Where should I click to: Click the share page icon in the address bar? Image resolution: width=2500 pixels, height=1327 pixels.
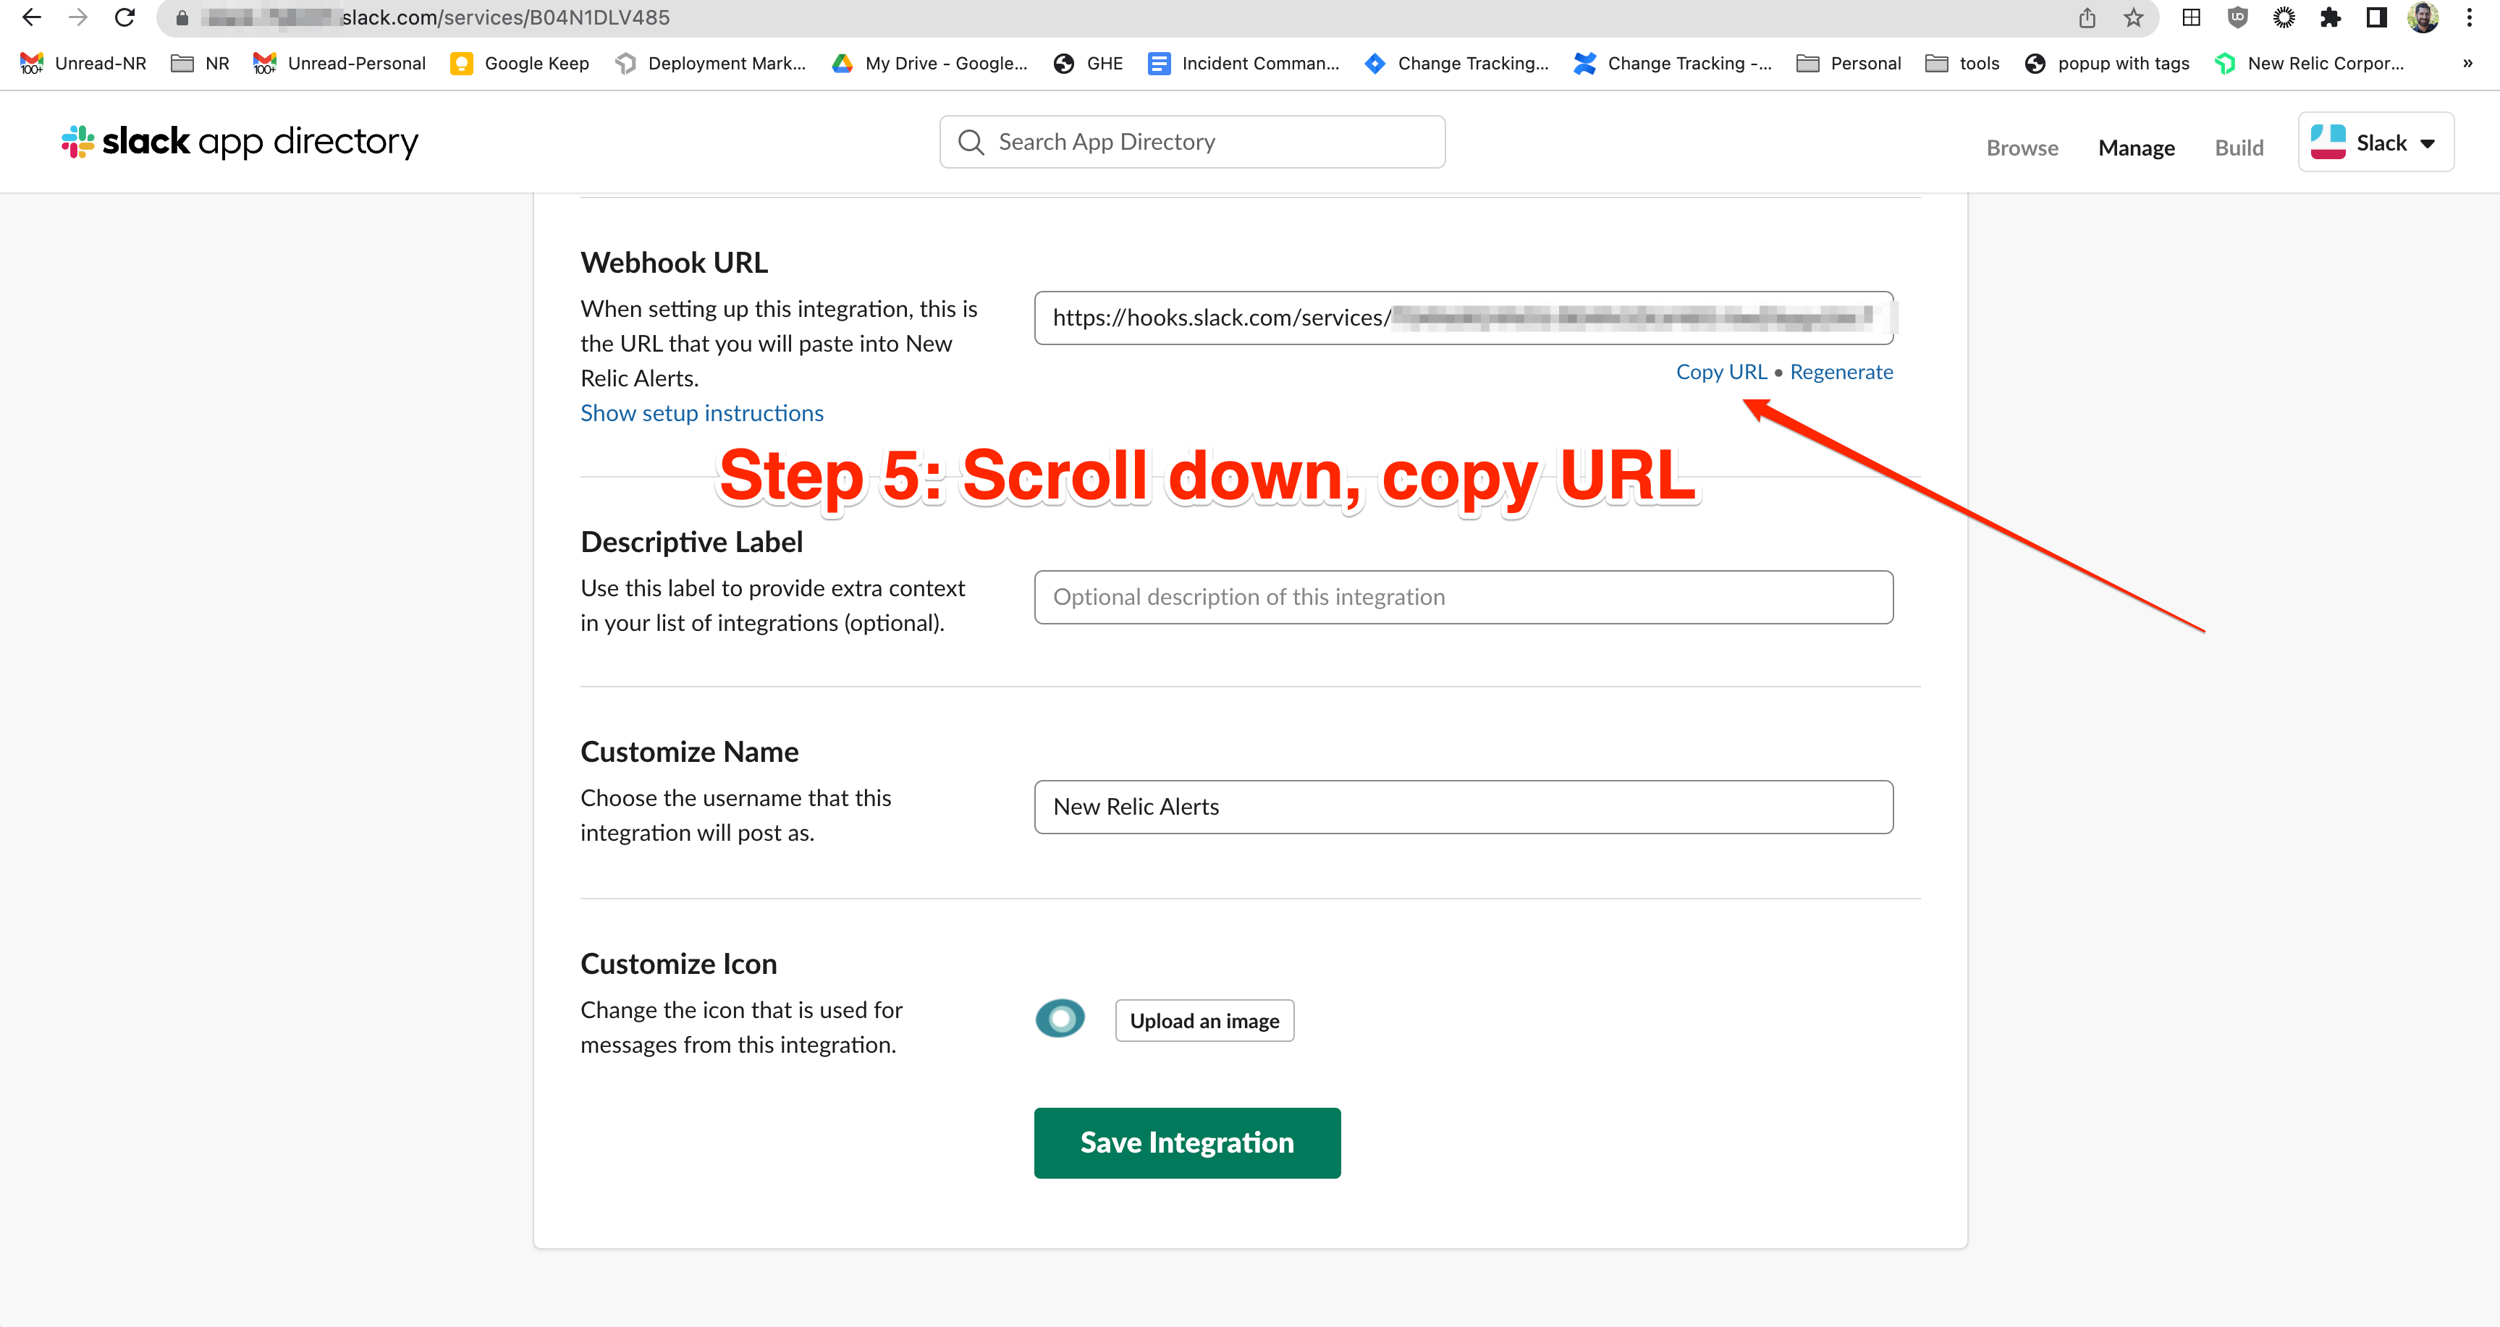(x=2087, y=17)
